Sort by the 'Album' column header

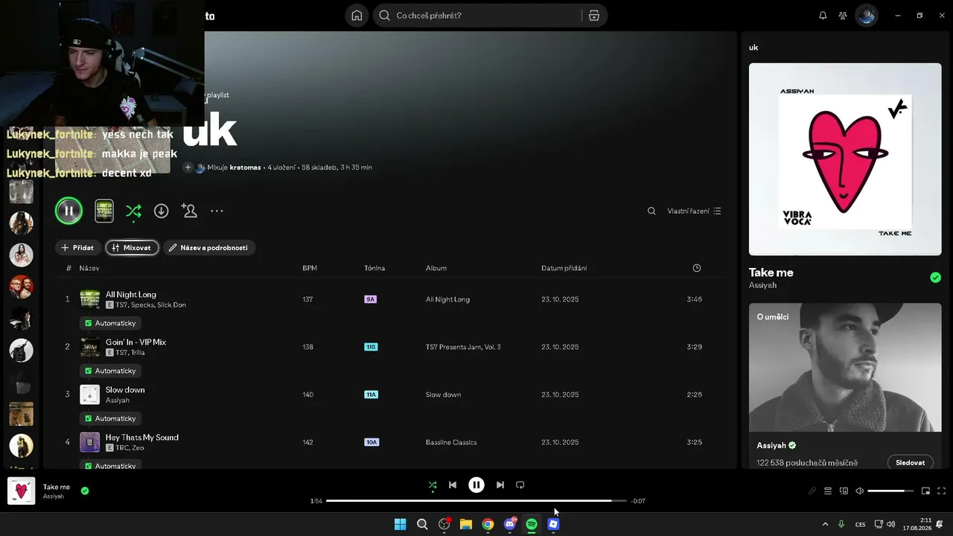coord(436,268)
